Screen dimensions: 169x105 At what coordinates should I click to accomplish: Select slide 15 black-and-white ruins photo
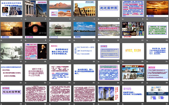tap(12, 51)
